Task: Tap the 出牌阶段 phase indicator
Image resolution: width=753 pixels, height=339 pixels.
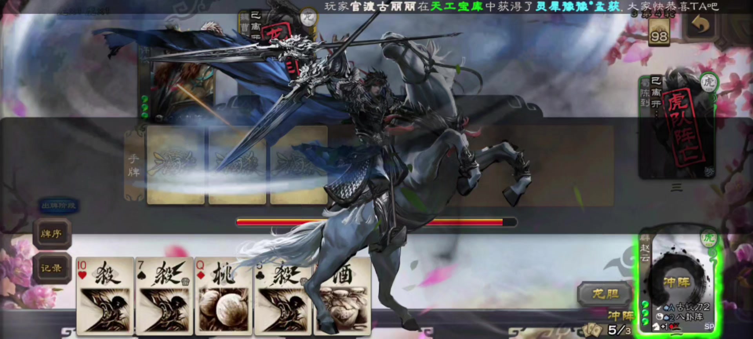Action: [x=59, y=206]
